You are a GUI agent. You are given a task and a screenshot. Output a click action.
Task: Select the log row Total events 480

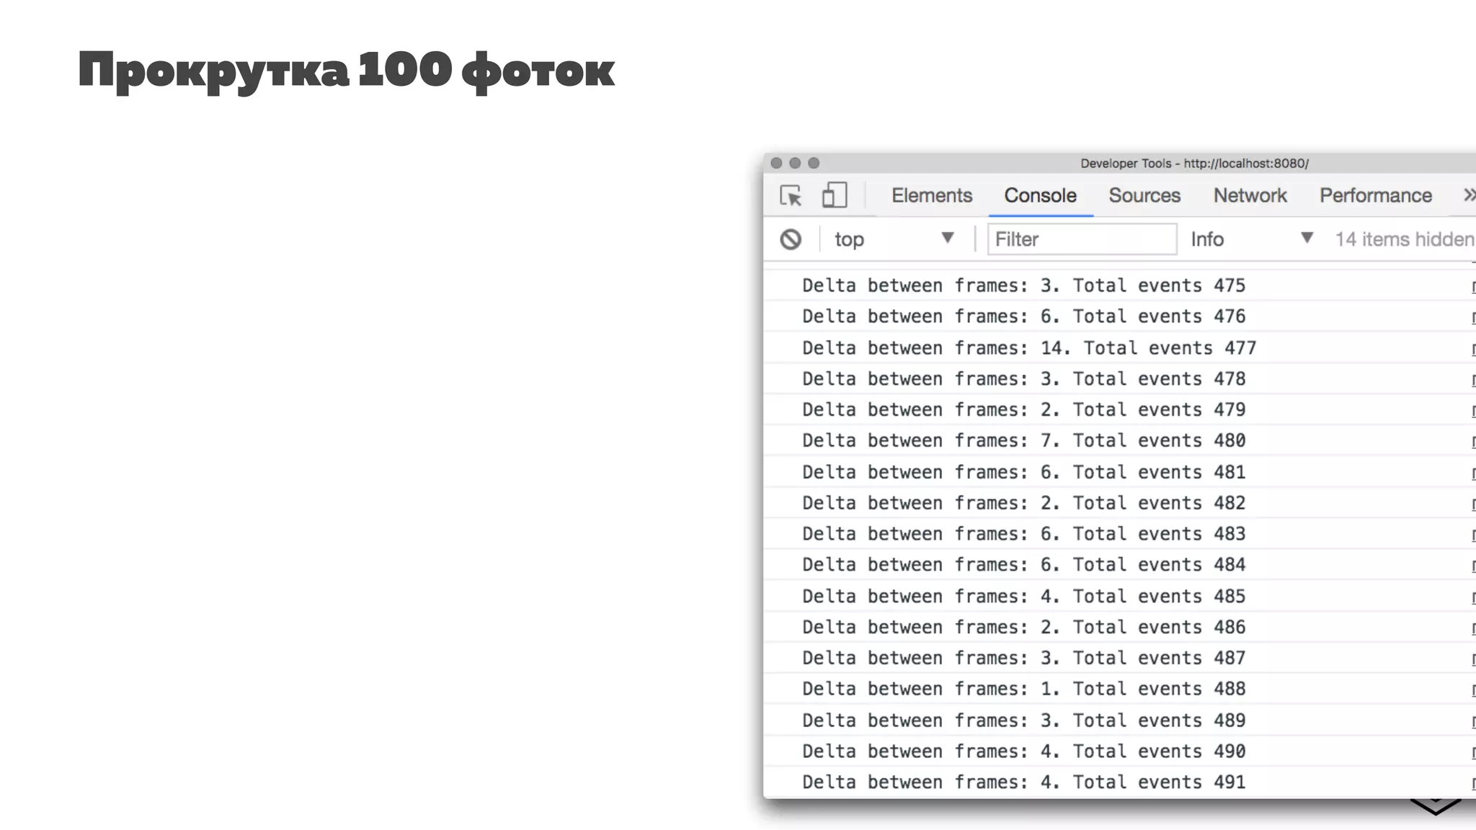pos(1119,441)
